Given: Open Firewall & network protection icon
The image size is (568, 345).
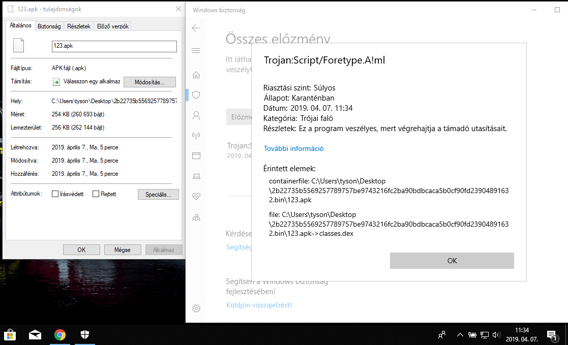Looking at the screenshot, I should point(196,135).
